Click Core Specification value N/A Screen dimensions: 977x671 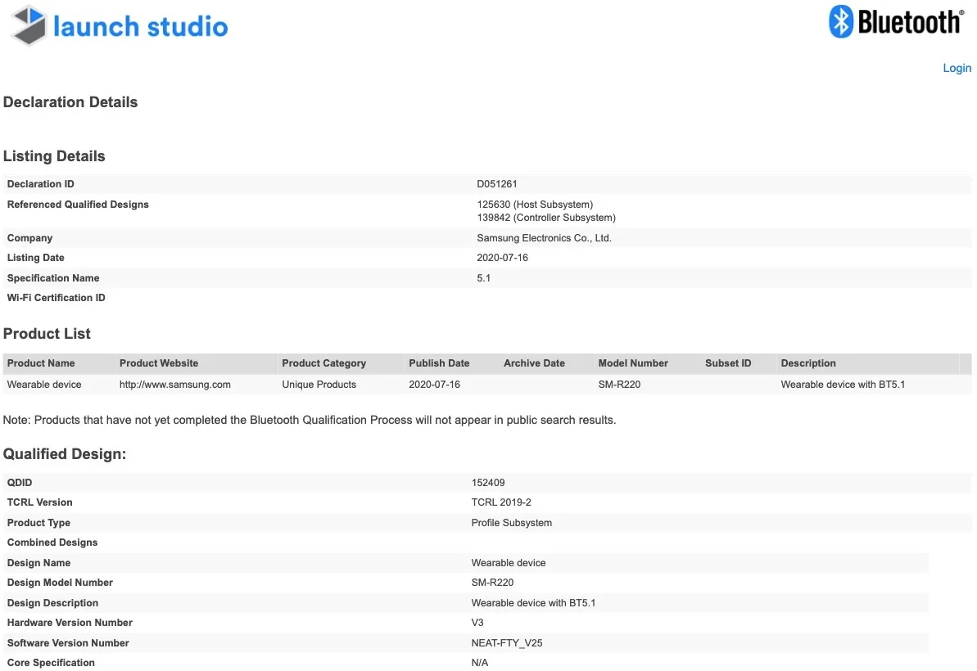[x=480, y=662]
